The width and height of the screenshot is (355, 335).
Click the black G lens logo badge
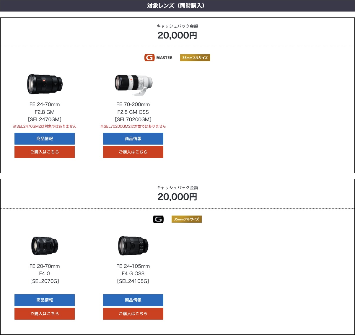(158, 219)
